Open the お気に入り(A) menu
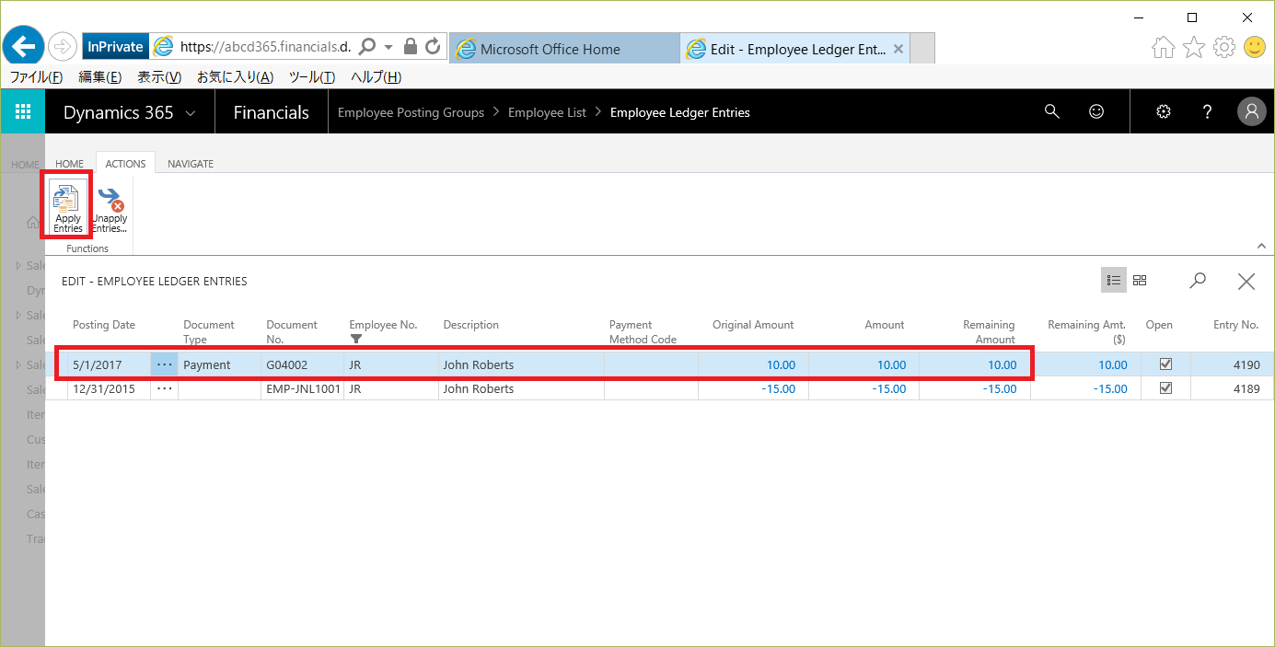Viewport: 1275px width, 647px height. click(x=235, y=77)
